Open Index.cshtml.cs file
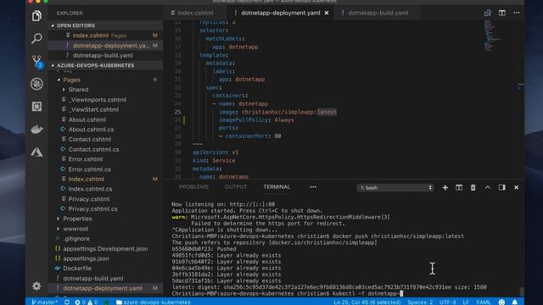 (x=90, y=189)
